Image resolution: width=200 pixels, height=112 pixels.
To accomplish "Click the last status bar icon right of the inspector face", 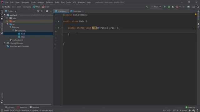I will pyautogui.click(x=197, y=110).
